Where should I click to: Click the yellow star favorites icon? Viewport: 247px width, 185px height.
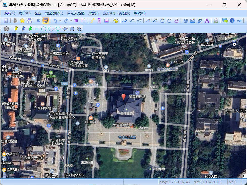point(22,21)
